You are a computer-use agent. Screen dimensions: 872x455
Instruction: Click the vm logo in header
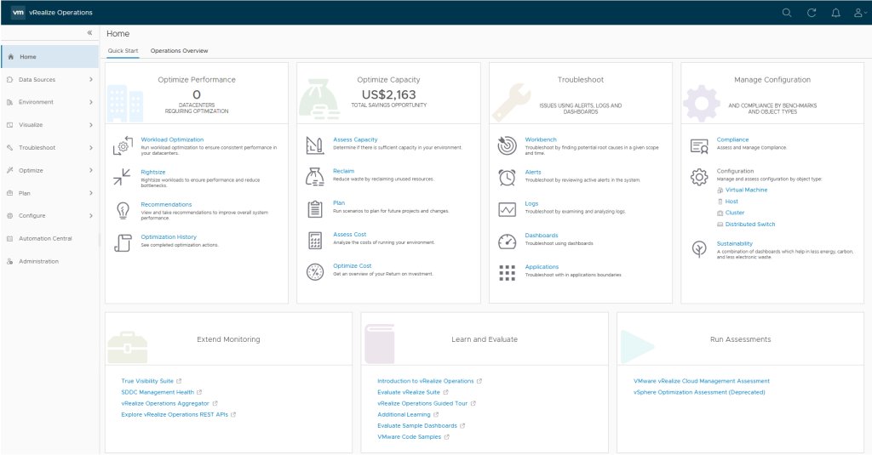[18, 12]
